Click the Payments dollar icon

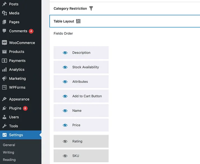[x=4, y=61]
